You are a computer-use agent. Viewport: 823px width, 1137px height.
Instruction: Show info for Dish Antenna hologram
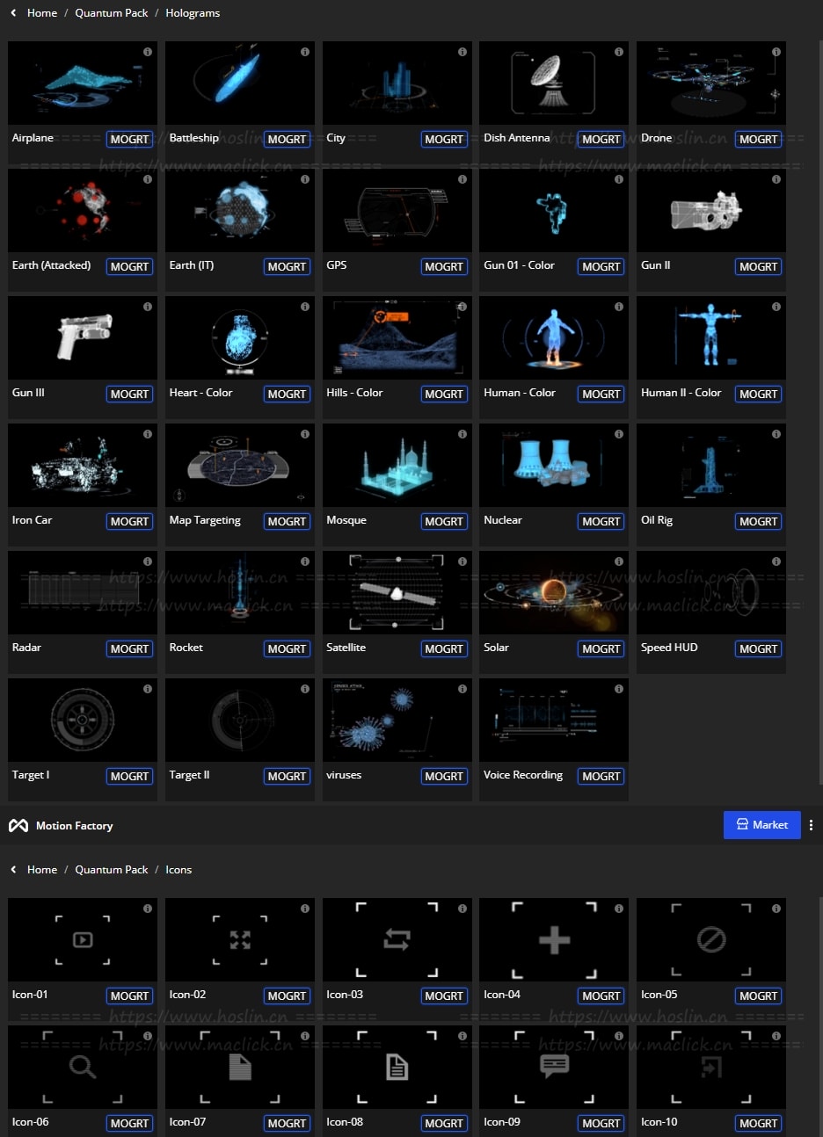click(x=619, y=52)
